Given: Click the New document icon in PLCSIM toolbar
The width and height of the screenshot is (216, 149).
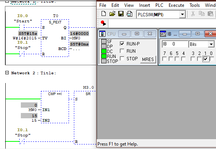Looking at the screenshot, I should [x=103, y=14].
